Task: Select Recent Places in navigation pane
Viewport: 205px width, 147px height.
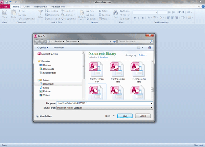Action: [48, 73]
